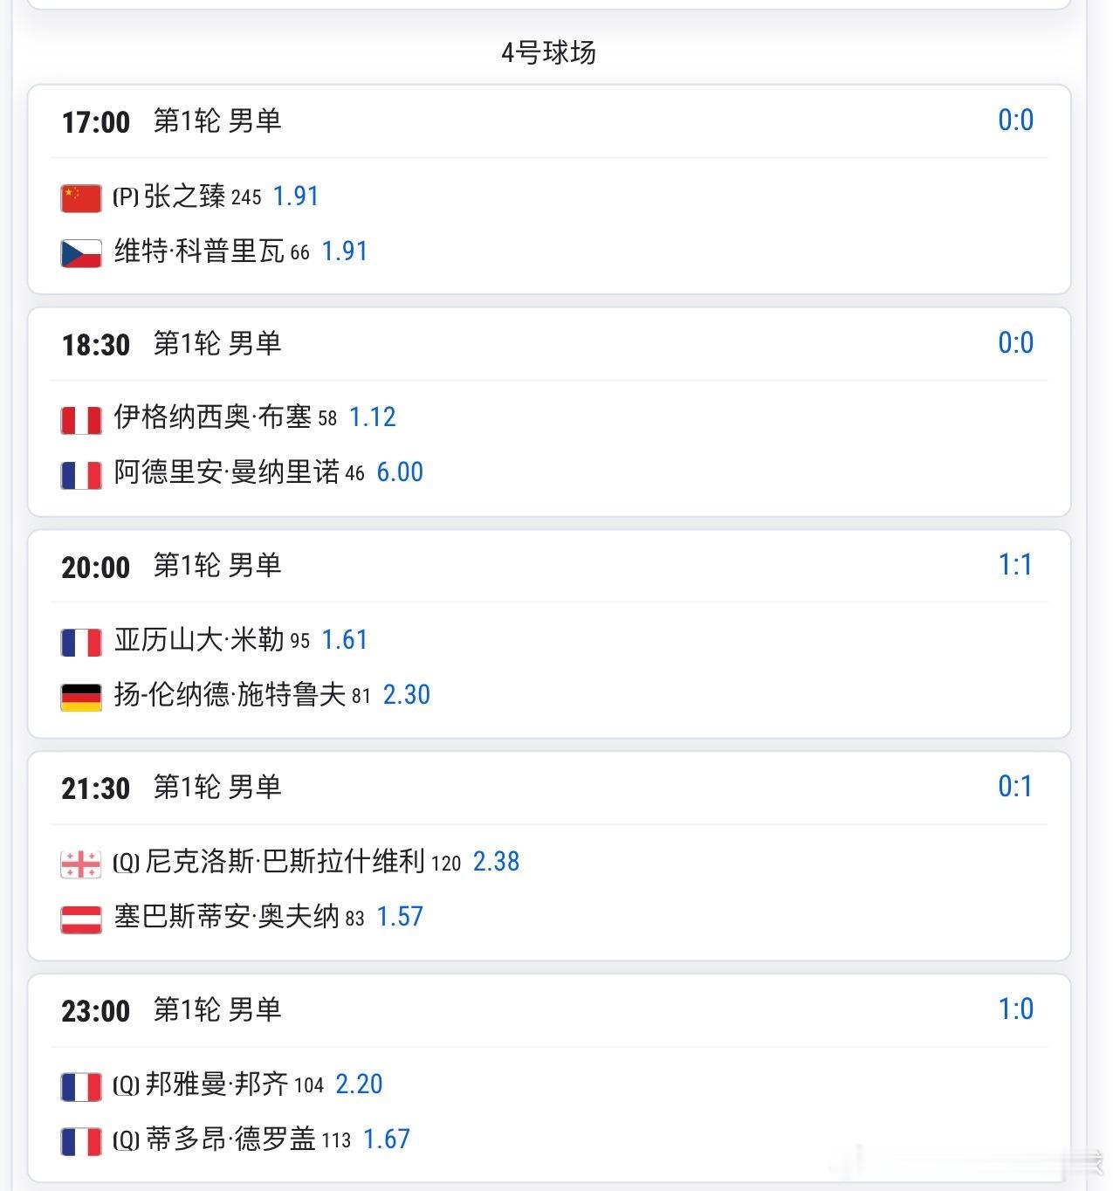Open the 1:1 head-to-head at 20:00

click(1014, 565)
